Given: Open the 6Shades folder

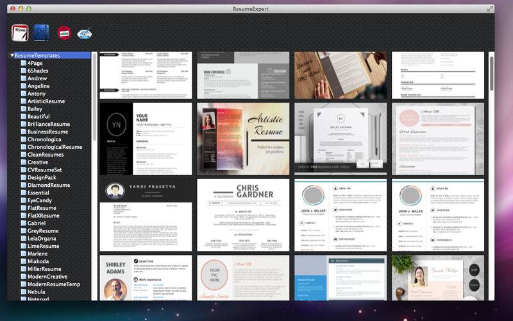Looking at the screenshot, I should pyautogui.click(x=35, y=71).
